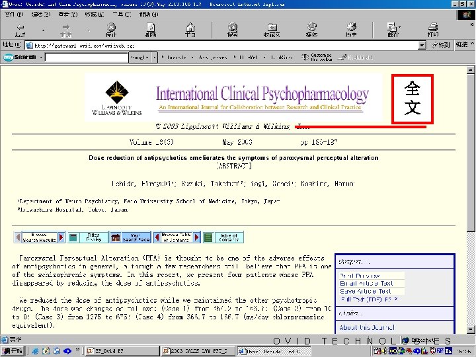This screenshot has width=476, height=357.
Task: Click Customize the toolbar icon
Action: click(316, 57)
